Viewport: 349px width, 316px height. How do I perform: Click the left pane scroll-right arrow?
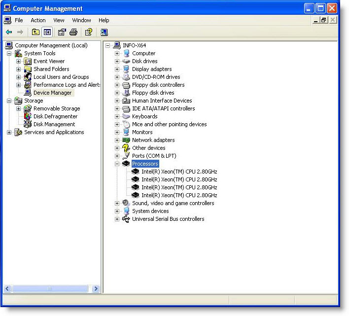point(96,288)
